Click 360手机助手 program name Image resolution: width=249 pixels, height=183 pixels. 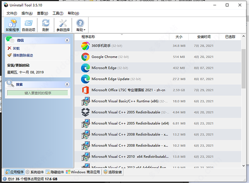[x=101, y=46]
